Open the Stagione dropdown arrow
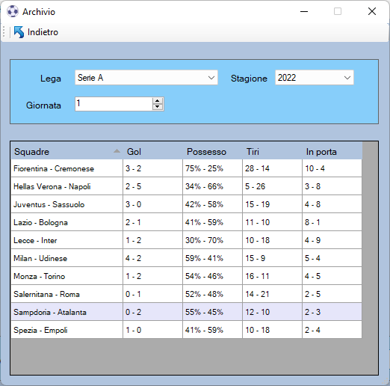 tap(347, 78)
